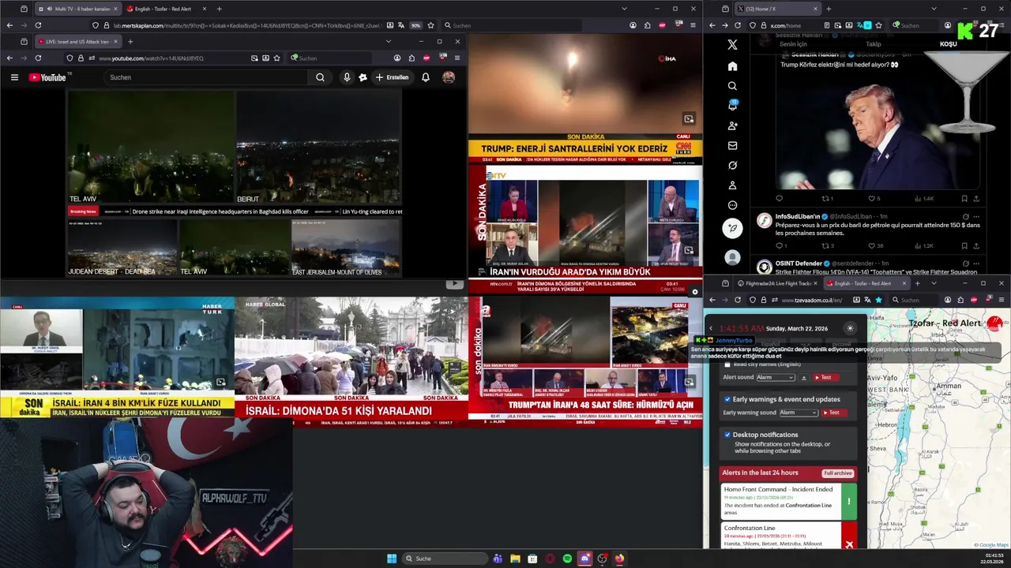Open the tab list dropdown in the YouTube window

pos(388,41)
